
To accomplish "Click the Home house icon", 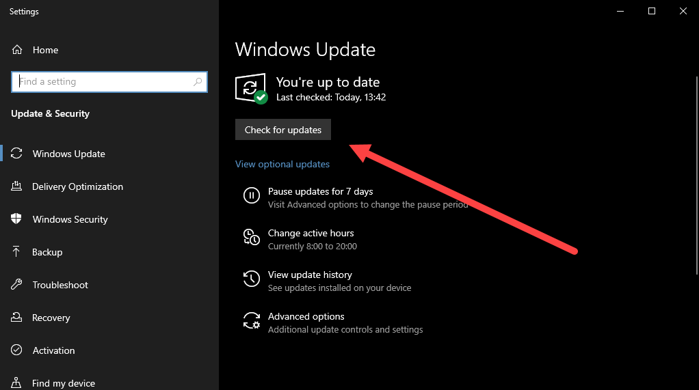I will tap(17, 50).
